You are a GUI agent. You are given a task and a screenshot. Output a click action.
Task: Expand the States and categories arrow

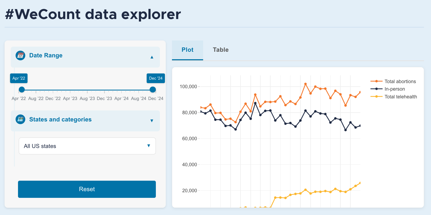click(x=152, y=121)
